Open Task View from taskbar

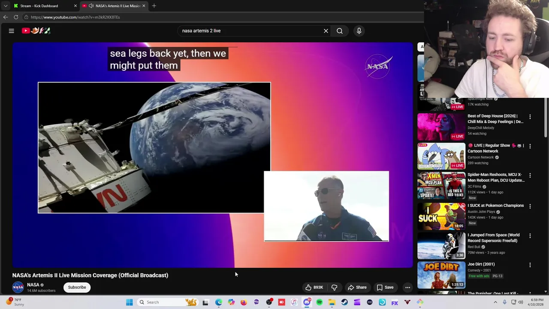pyautogui.click(x=205, y=303)
